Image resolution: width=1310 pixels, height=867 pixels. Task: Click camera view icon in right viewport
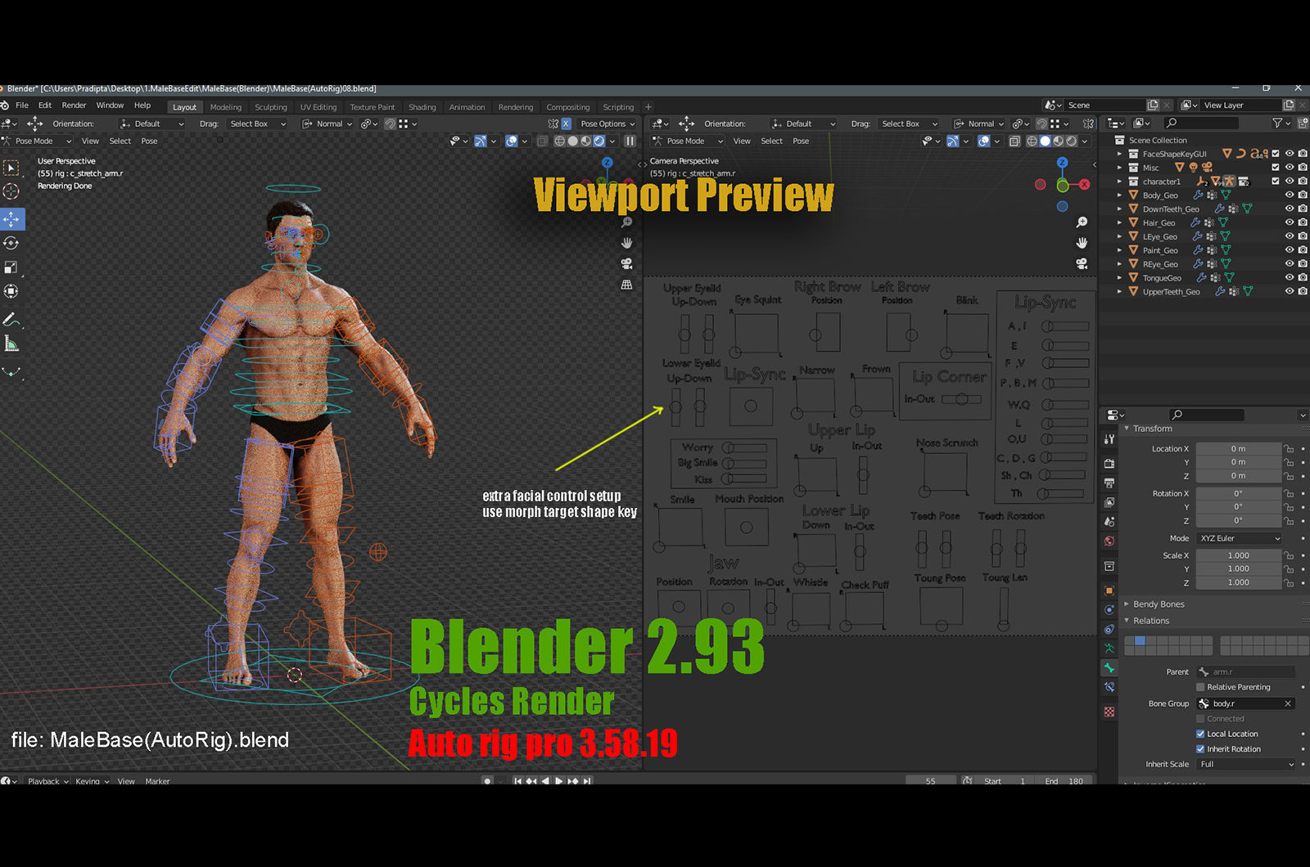[1082, 263]
